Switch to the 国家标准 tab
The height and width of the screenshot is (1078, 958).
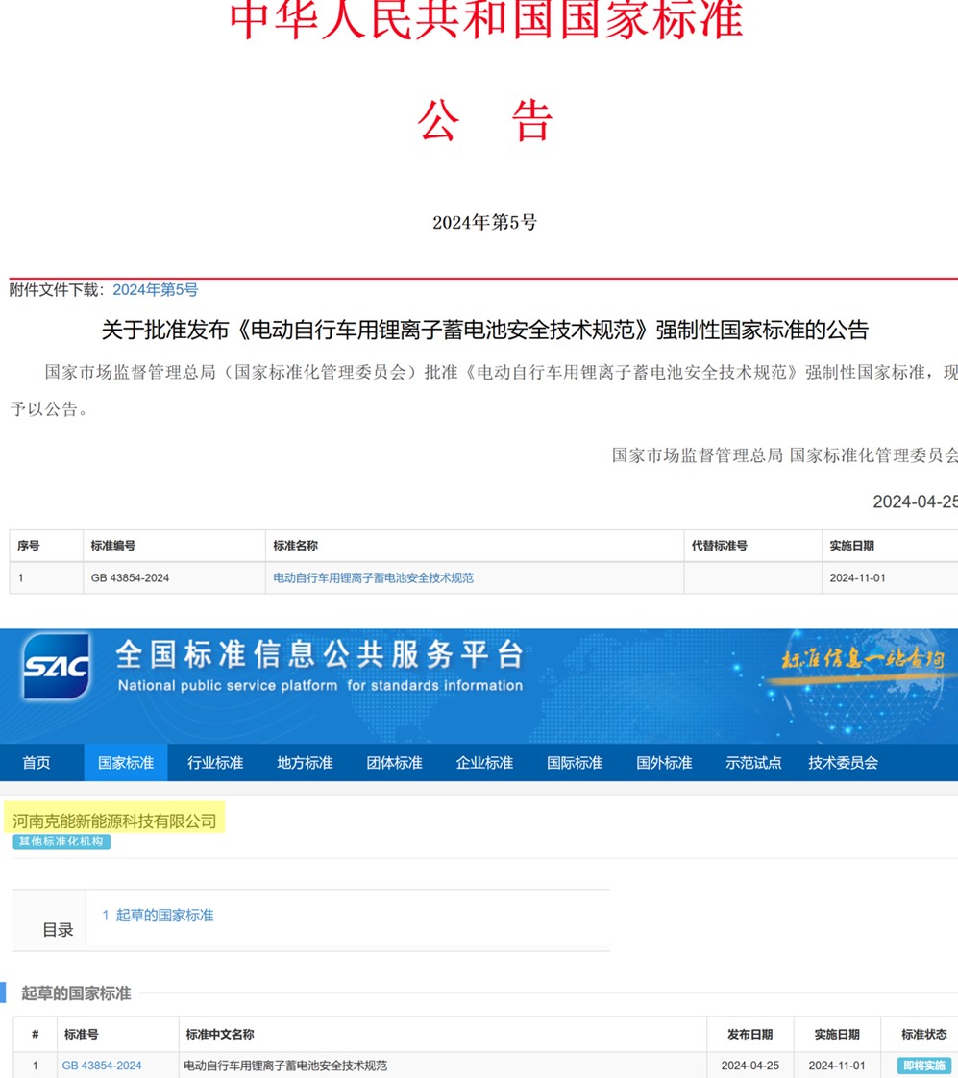tap(125, 761)
